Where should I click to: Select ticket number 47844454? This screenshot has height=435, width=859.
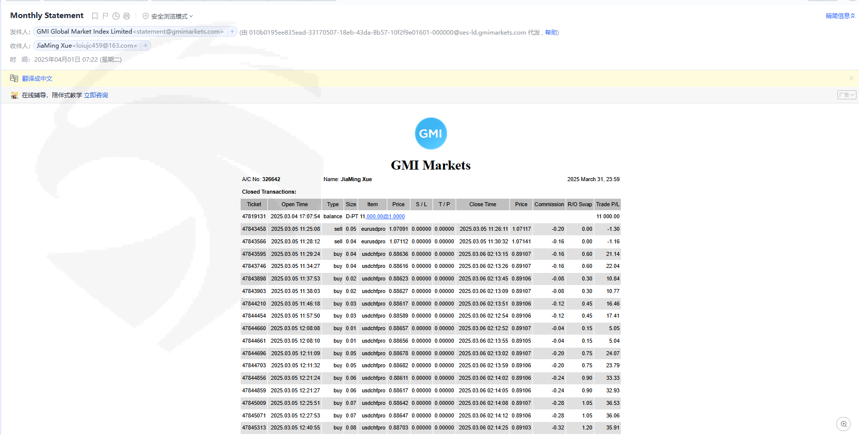click(x=254, y=316)
